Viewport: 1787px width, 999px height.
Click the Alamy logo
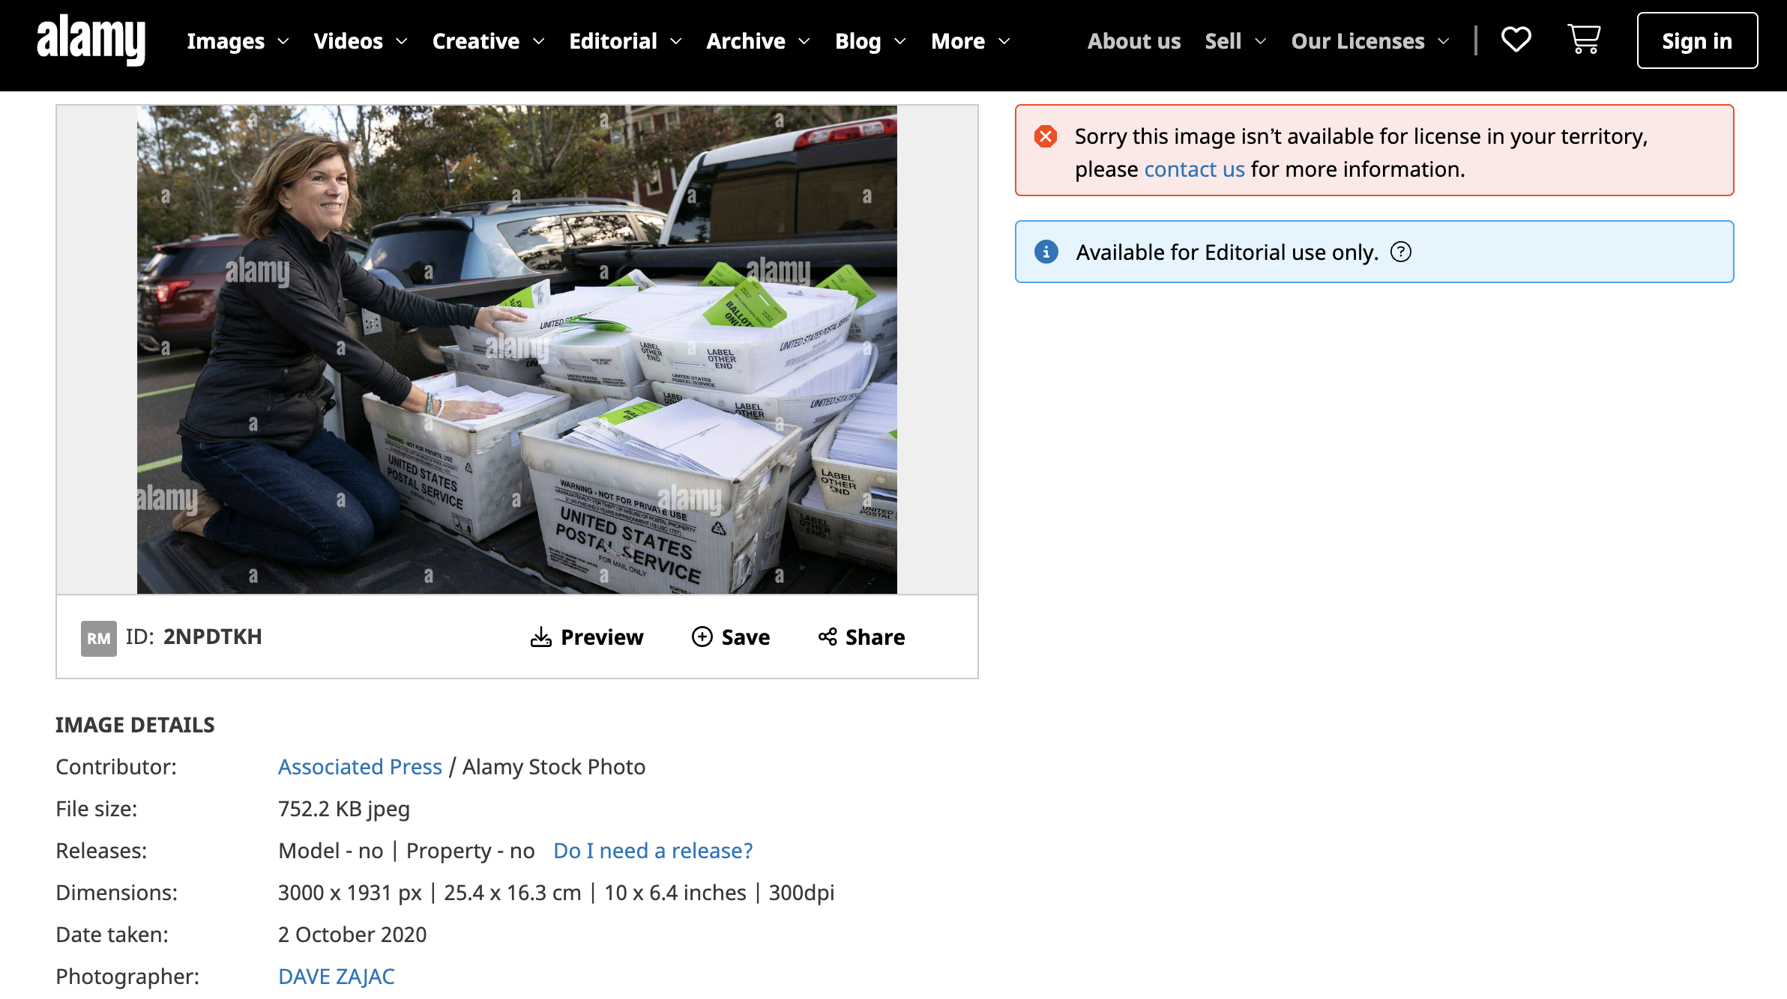pyautogui.click(x=91, y=40)
